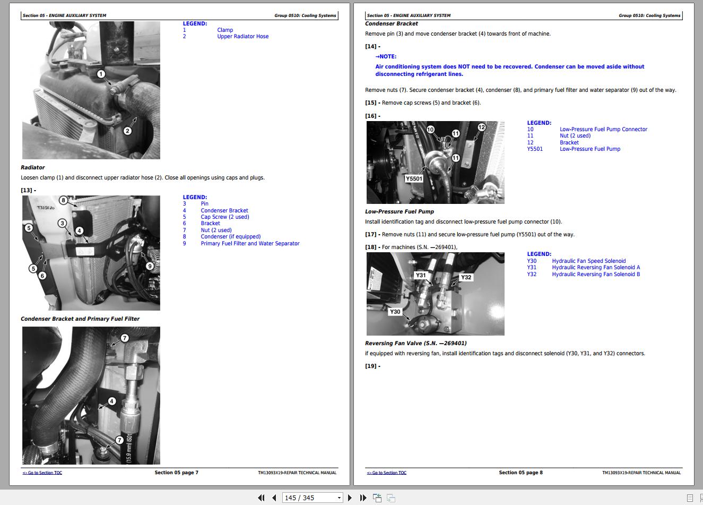Open Go to Section TOC link on page 7
The height and width of the screenshot is (505, 703).
click(x=42, y=473)
